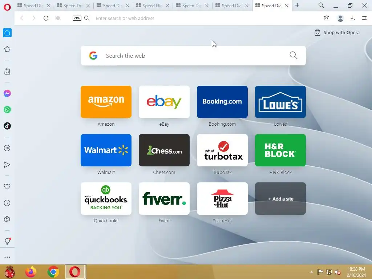Open the Pizza Hut speed dial tile

(222, 199)
